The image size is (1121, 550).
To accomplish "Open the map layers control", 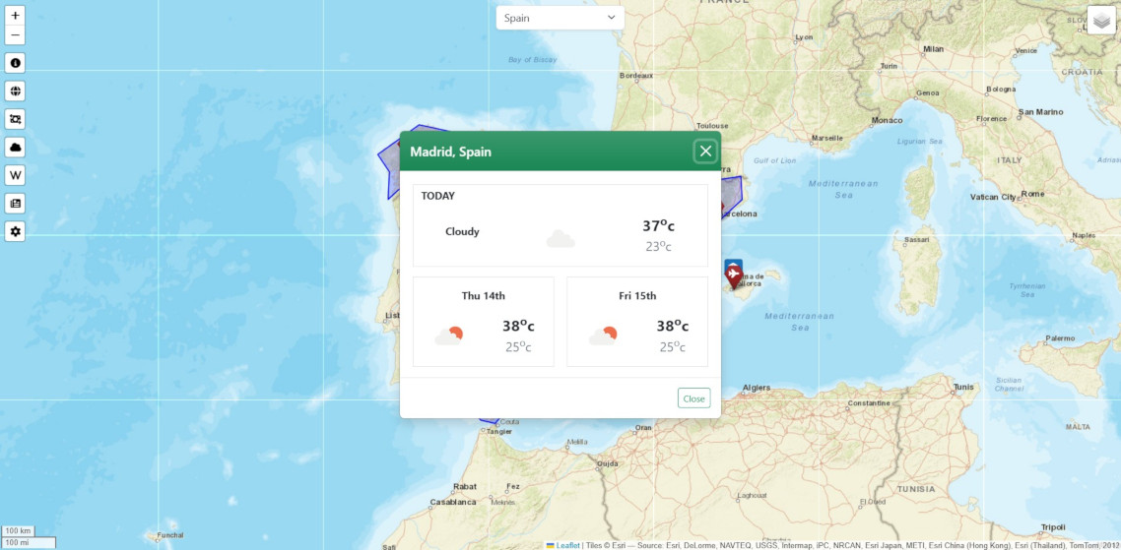I will click(1100, 20).
